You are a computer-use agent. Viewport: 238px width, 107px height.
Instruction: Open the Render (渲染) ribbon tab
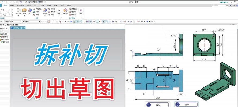coord(36,5)
